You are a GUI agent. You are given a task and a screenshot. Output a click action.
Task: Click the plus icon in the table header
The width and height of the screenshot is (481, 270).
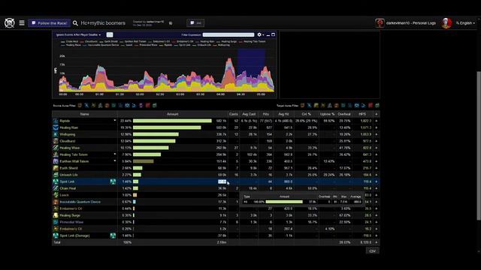click(377, 114)
